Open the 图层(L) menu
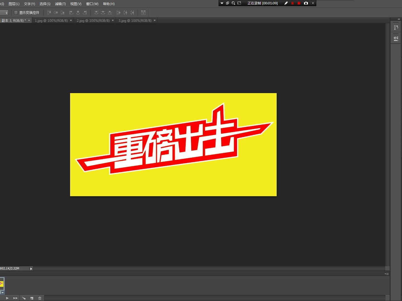Image resolution: width=402 pixels, height=301 pixels. pyautogui.click(x=14, y=4)
